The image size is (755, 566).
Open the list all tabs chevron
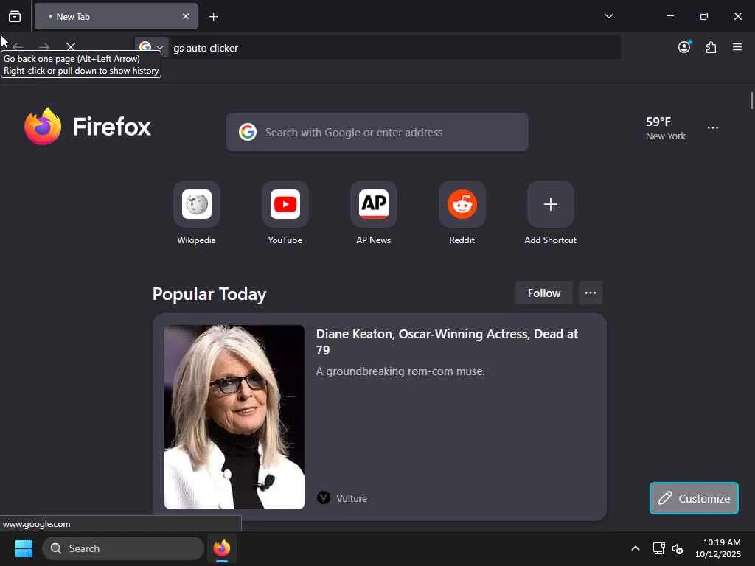pos(608,16)
